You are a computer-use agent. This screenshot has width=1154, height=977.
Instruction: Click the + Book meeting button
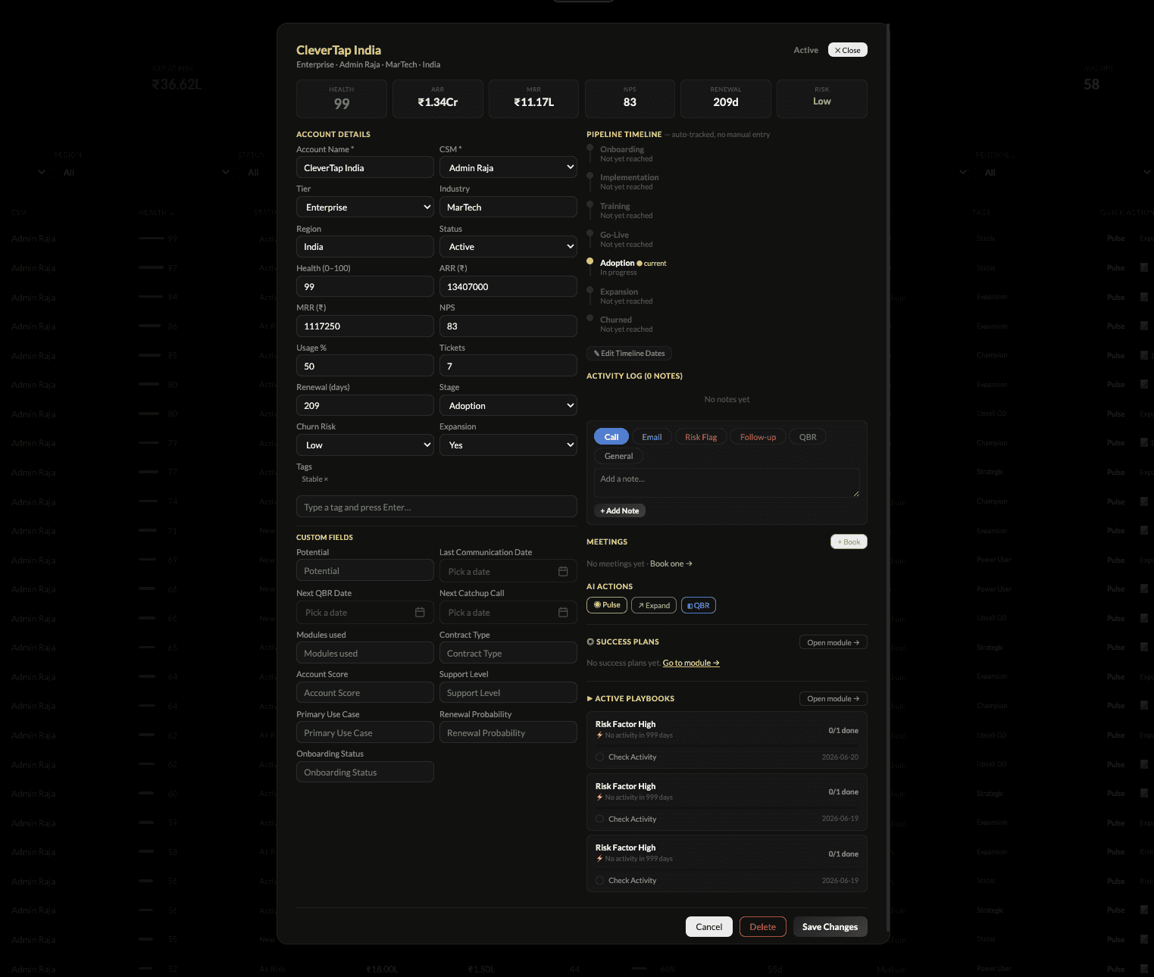point(849,542)
